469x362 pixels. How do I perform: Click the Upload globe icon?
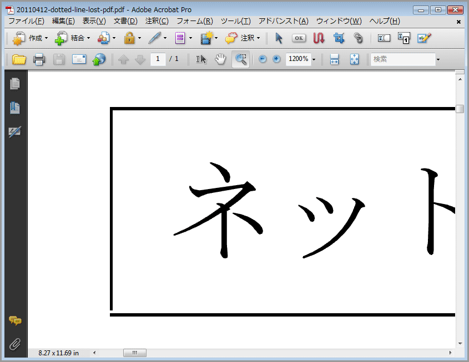(x=99, y=59)
